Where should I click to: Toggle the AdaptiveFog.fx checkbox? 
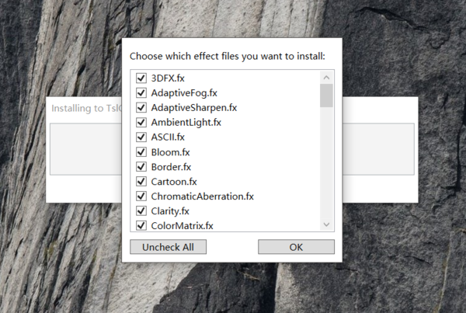[x=141, y=93]
